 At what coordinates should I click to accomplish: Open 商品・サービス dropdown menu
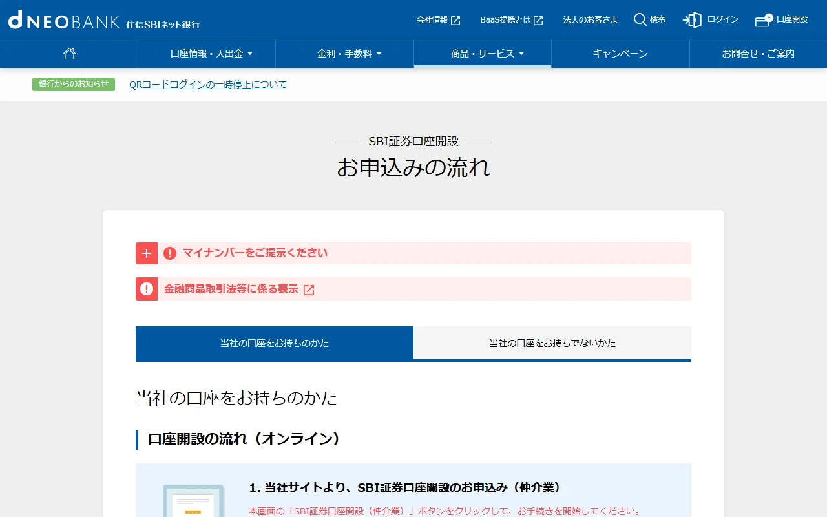pos(483,54)
